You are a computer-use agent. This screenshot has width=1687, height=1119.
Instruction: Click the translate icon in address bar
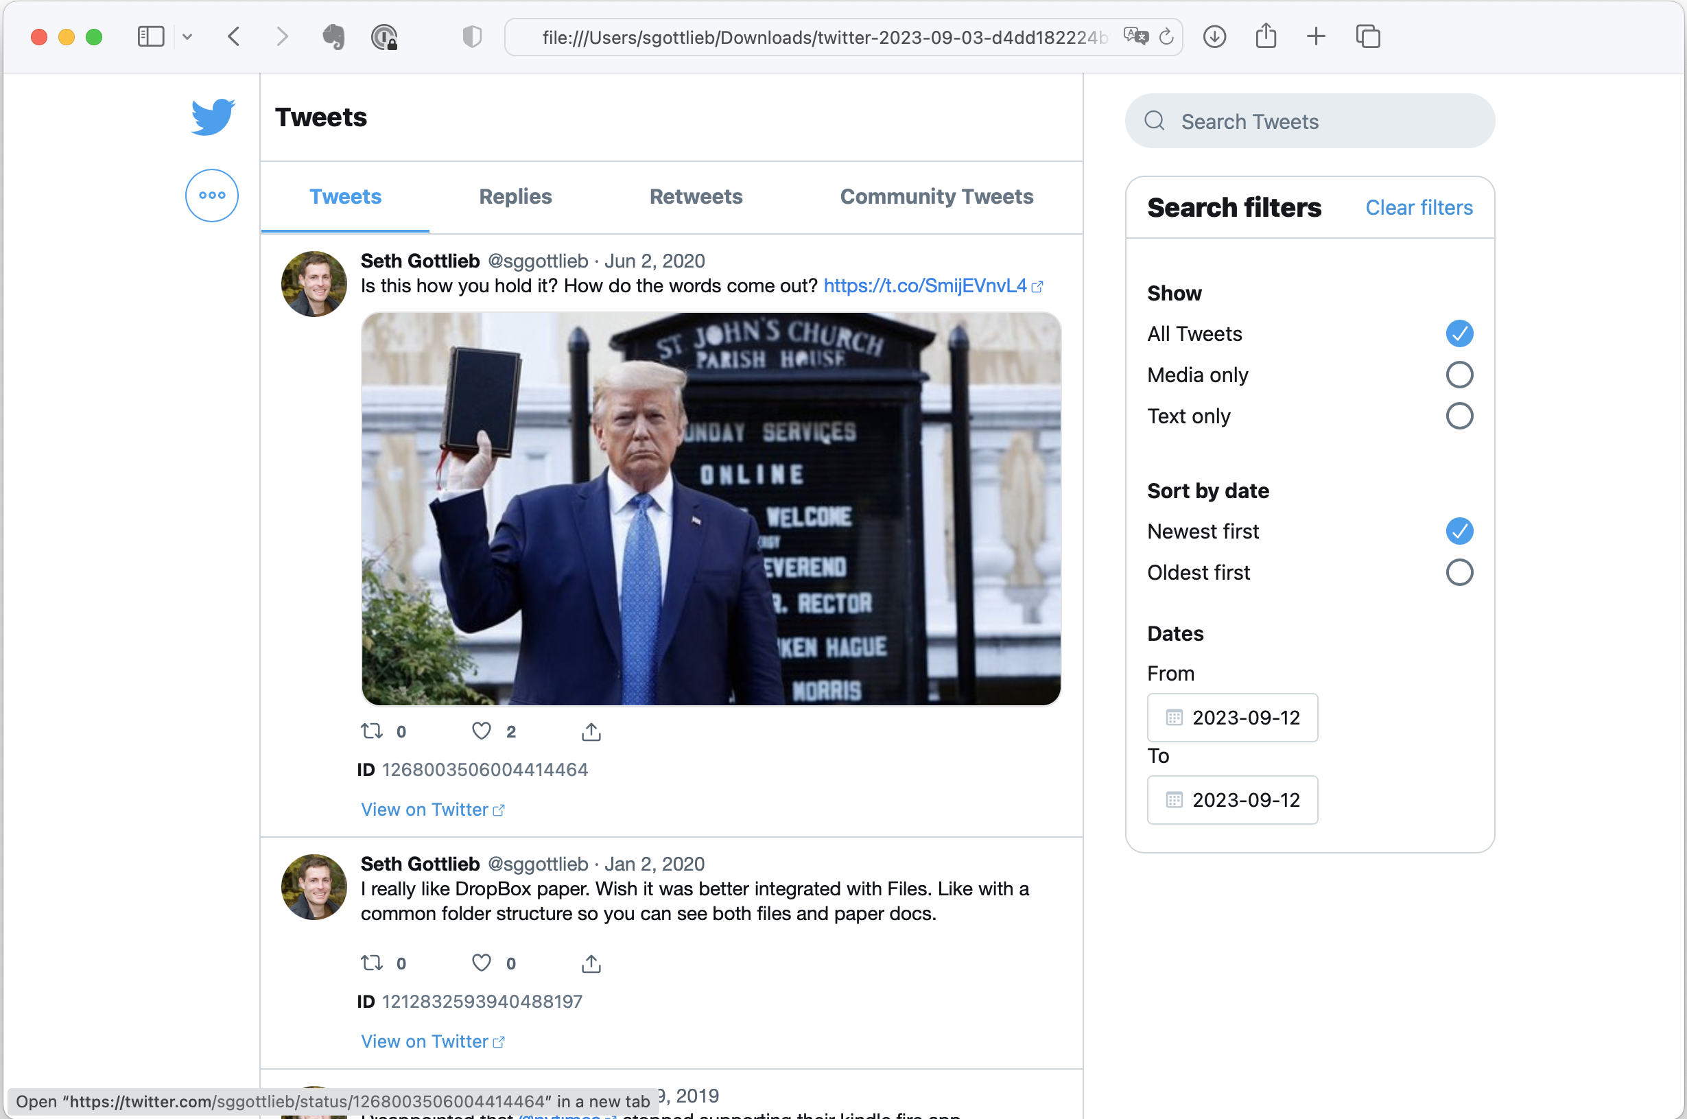tap(1135, 36)
